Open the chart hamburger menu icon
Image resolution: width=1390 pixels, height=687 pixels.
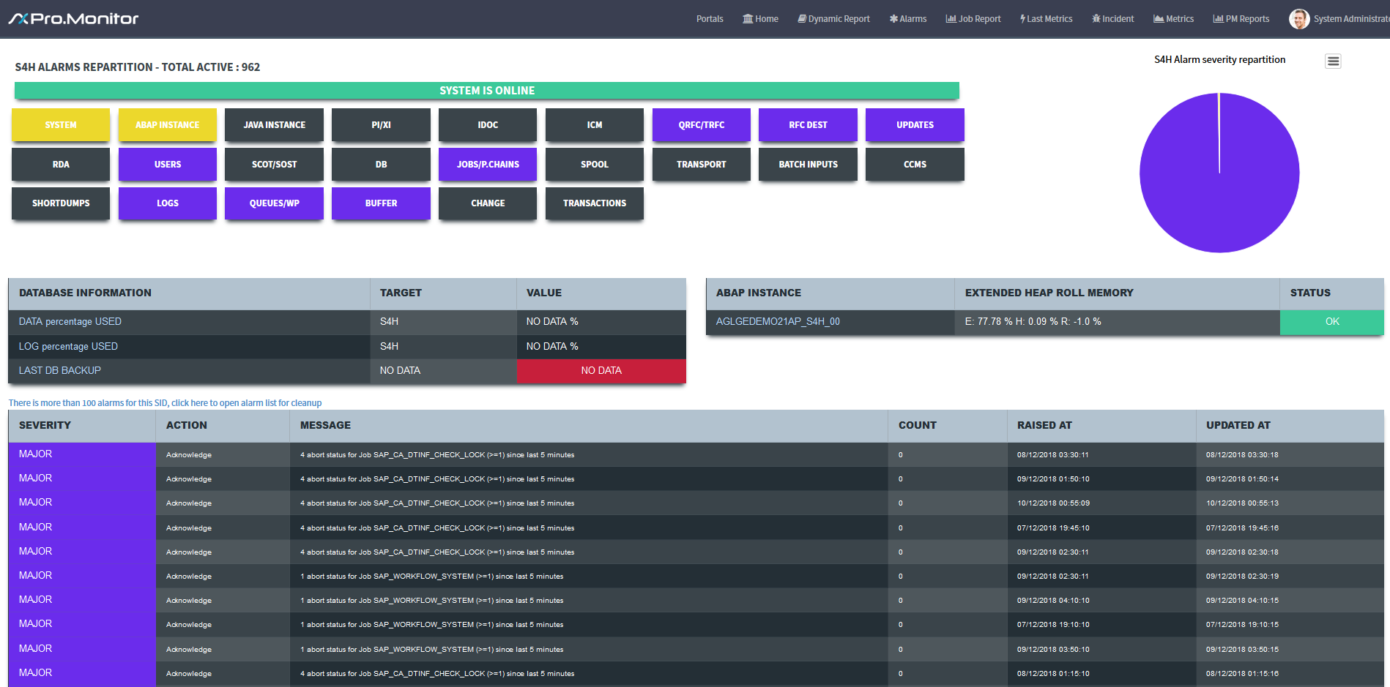tap(1333, 61)
